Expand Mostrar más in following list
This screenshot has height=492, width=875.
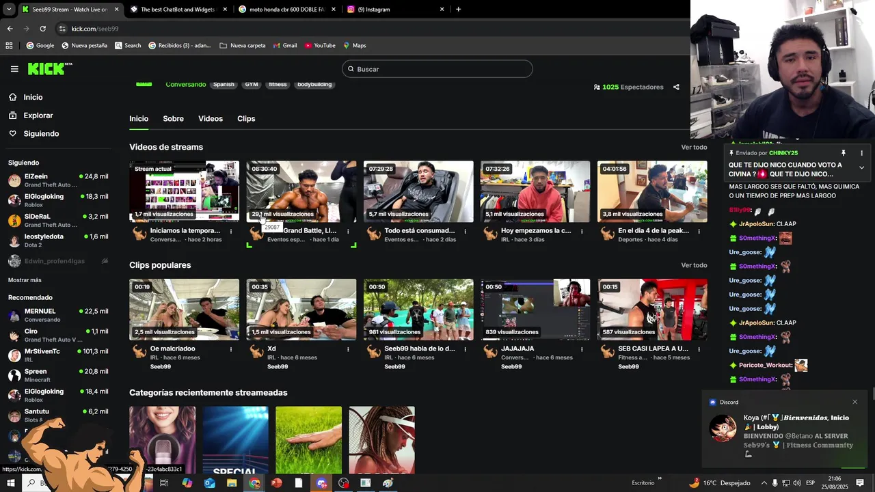pyautogui.click(x=25, y=280)
